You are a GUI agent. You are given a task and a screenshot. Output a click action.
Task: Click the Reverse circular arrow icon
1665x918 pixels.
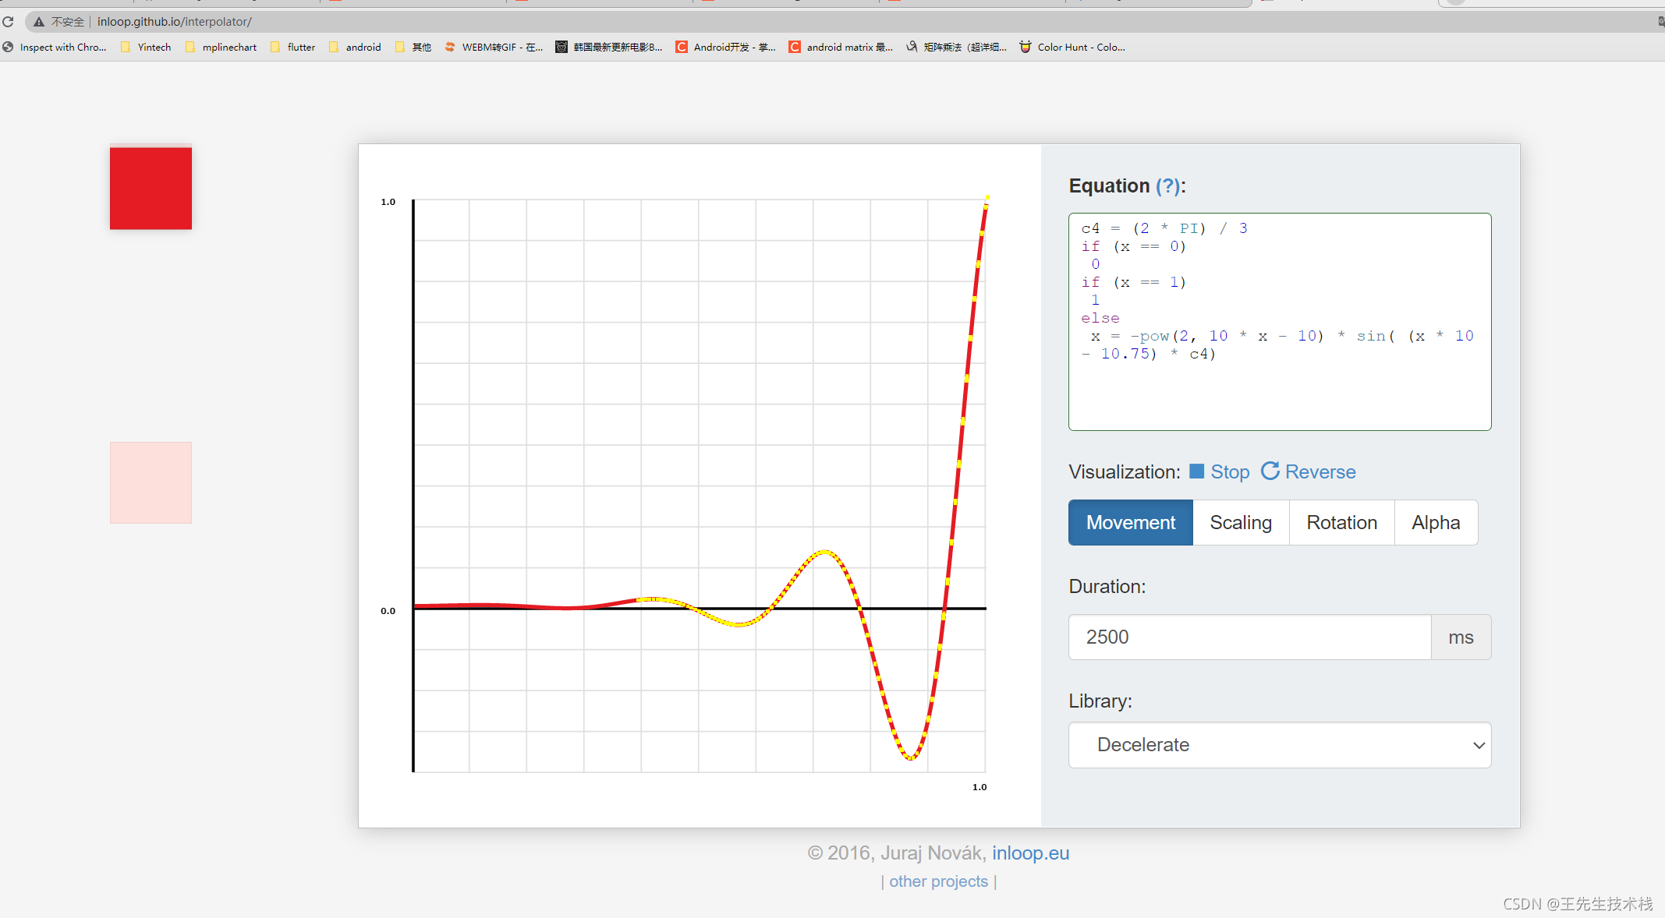coord(1270,471)
